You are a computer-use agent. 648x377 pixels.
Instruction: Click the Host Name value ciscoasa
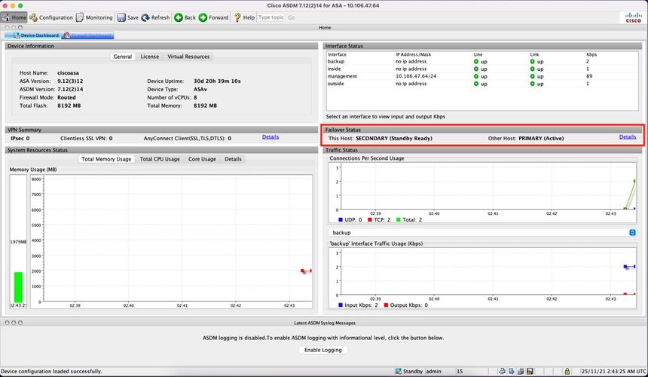pyautogui.click(x=68, y=72)
